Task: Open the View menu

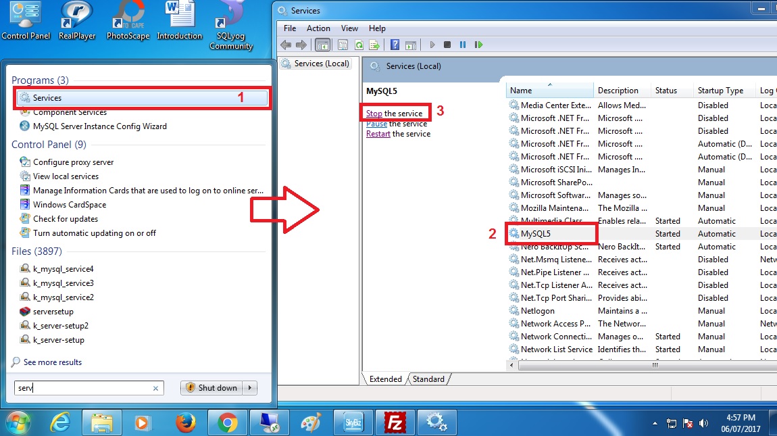Action: click(x=349, y=28)
